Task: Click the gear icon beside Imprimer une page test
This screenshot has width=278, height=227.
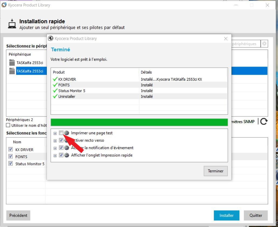Action: click(x=67, y=133)
